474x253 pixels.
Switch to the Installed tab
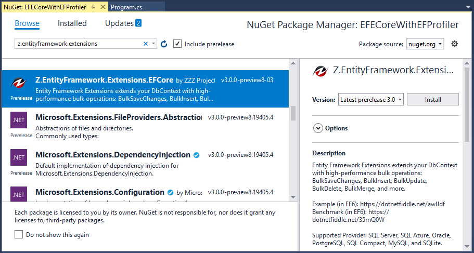[x=72, y=23]
